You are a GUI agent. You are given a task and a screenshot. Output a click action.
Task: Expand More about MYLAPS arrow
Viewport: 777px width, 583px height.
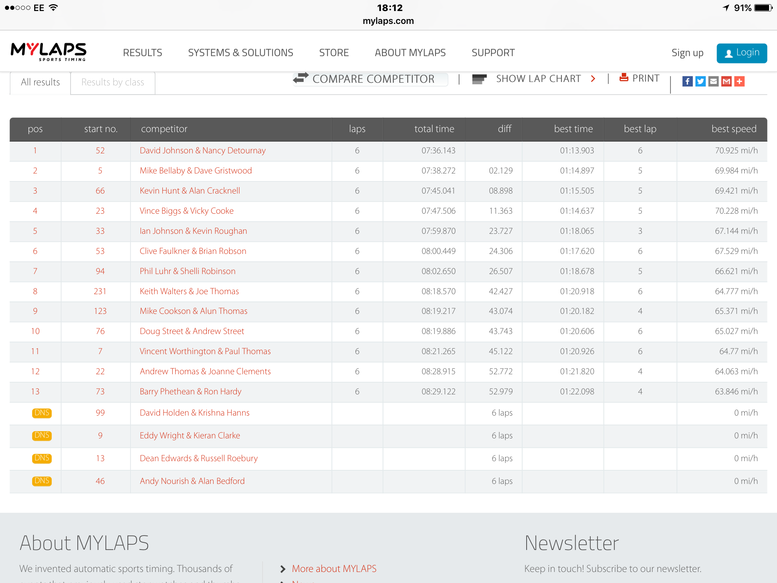click(283, 569)
